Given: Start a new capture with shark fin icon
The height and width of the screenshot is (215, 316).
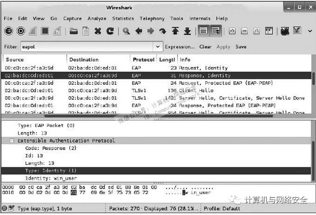Looking at the screenshot, I should [33, 31].
